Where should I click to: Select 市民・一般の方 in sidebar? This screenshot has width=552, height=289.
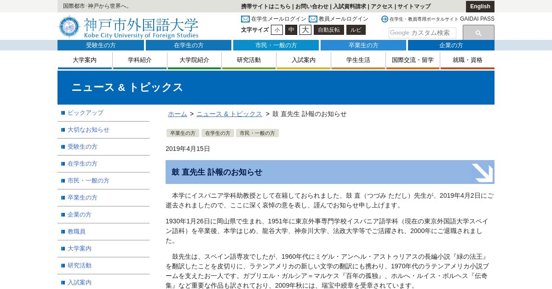tap(88, 181)
